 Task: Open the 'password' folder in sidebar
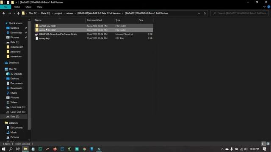coord(15,52)
